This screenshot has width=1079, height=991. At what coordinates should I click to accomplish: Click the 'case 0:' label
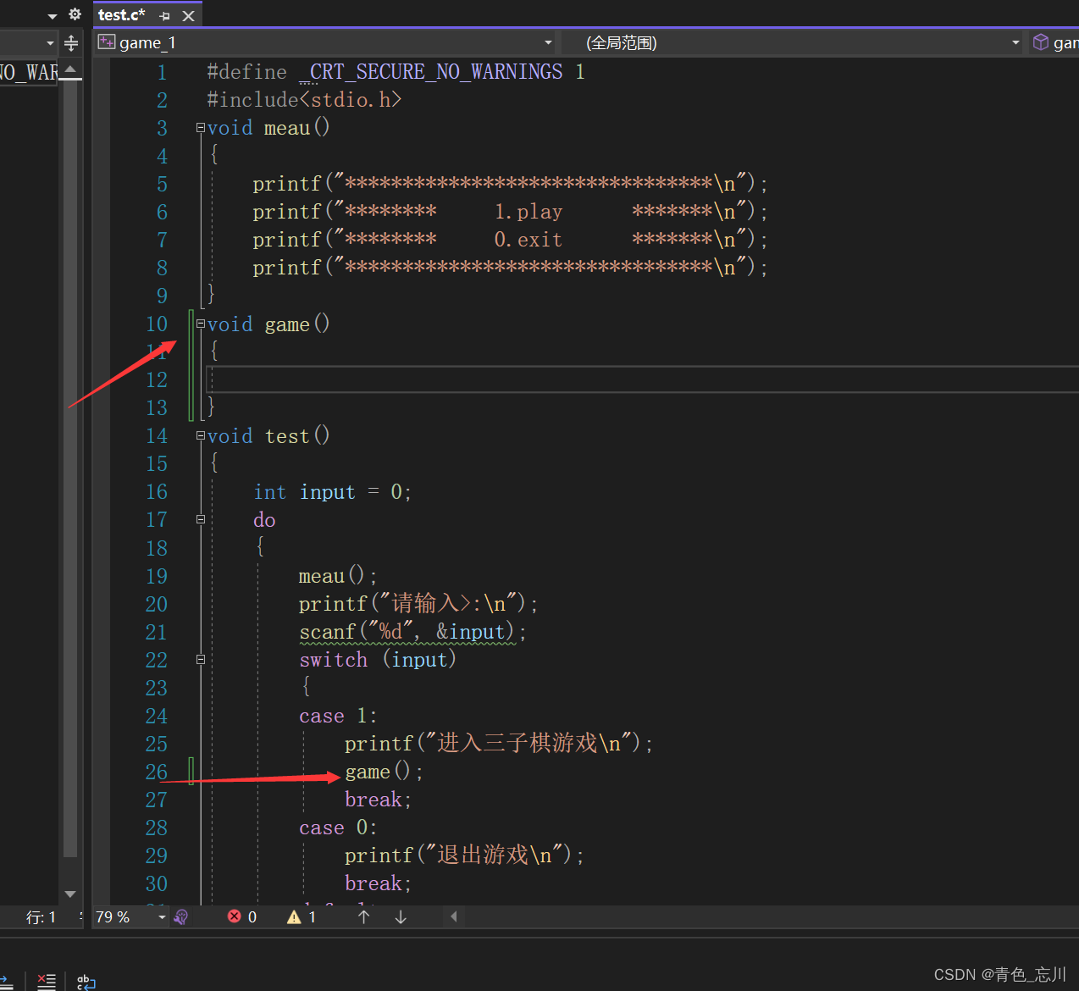[338, 827]
